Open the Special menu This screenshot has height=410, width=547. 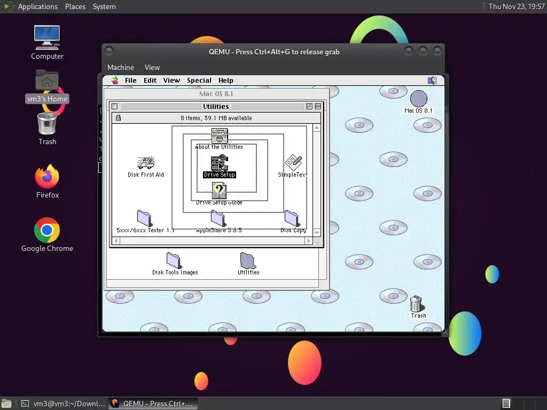coord(199,81)
